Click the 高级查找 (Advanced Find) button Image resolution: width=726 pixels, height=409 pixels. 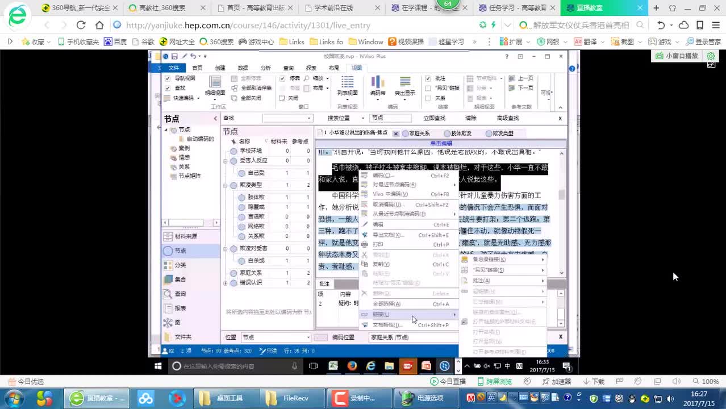tap(508, 118)
